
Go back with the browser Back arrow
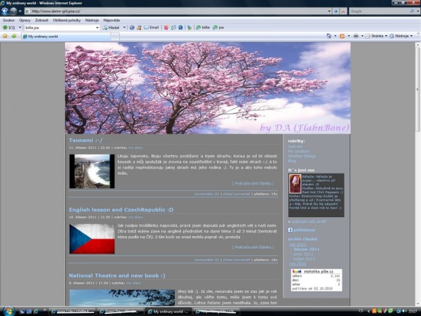point(5,11)
